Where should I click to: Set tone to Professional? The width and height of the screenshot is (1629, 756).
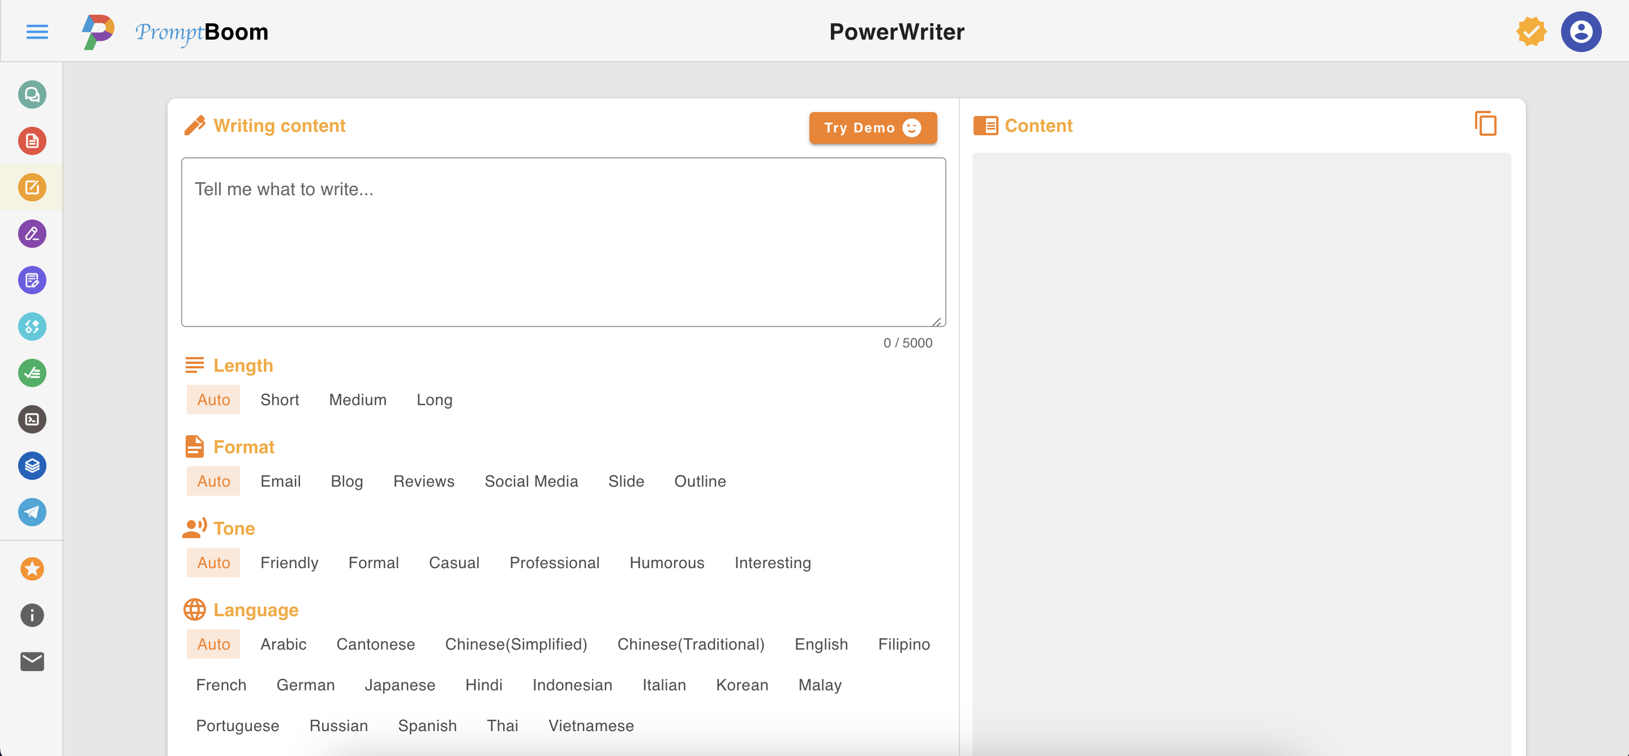(554, 563)
